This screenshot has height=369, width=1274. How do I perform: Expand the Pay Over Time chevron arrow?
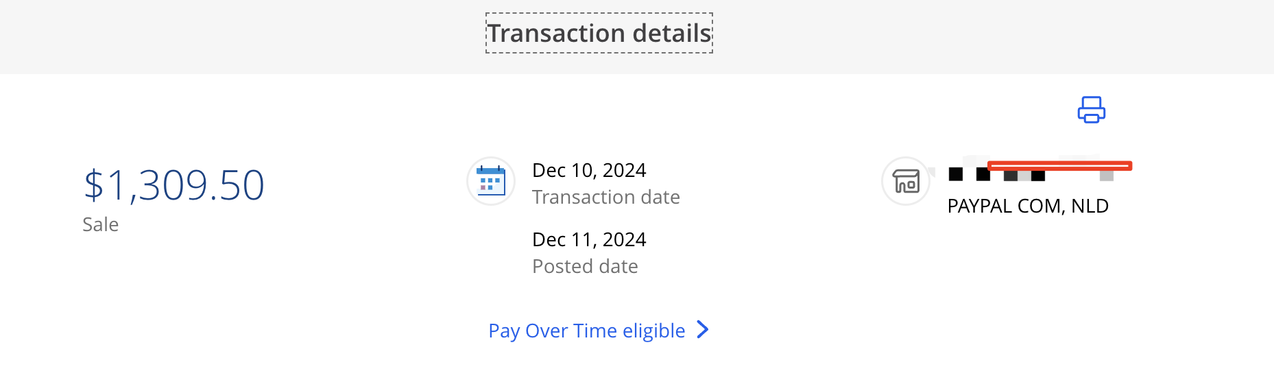click(x=703, y=330)
